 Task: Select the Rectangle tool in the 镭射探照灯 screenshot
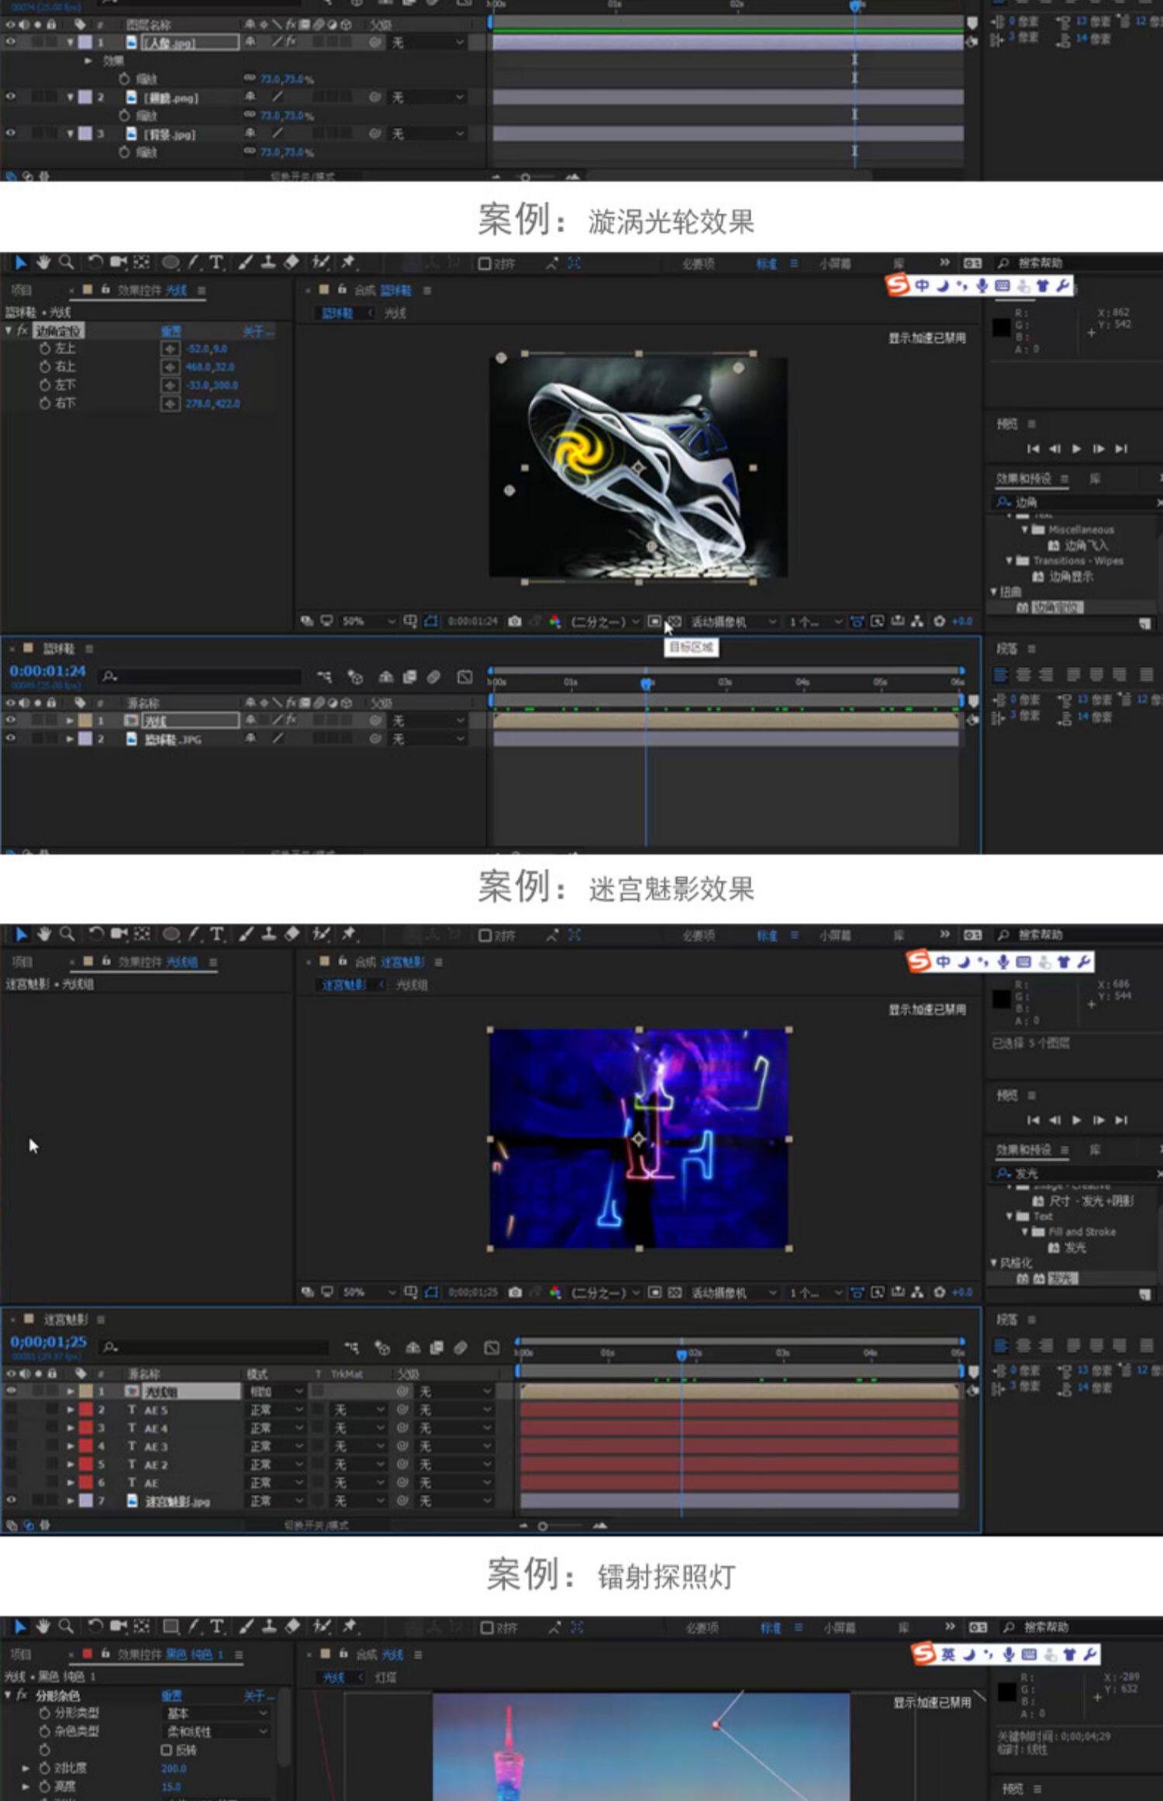coord(171,1626)
